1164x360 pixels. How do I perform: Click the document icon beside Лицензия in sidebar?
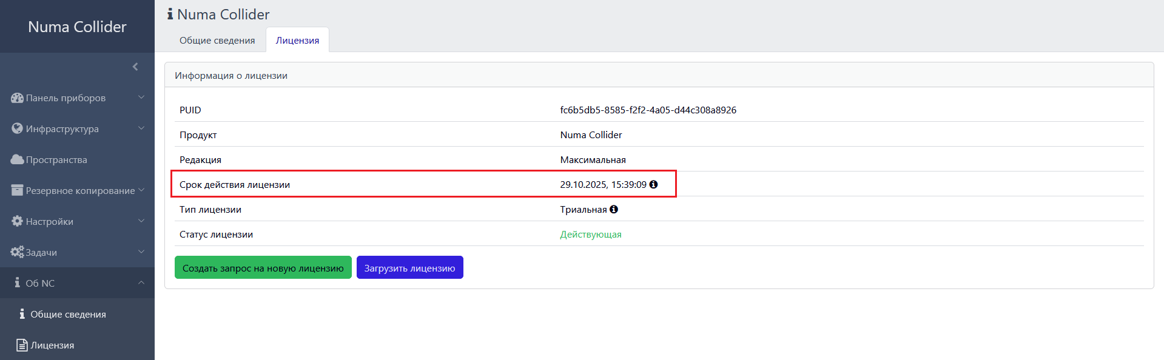pyautogui.click(x=22, y=345)
